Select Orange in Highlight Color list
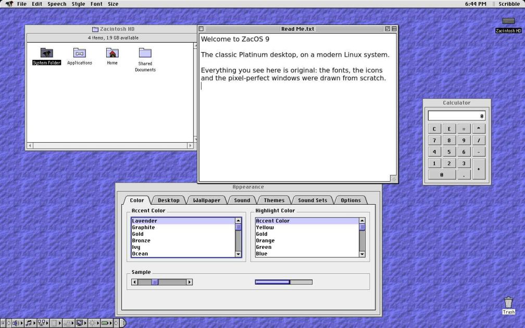The width and height of the screenshot is (525, 328). point(307,241)
